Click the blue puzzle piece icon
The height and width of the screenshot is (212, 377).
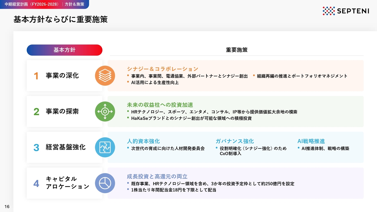[105, 147]
